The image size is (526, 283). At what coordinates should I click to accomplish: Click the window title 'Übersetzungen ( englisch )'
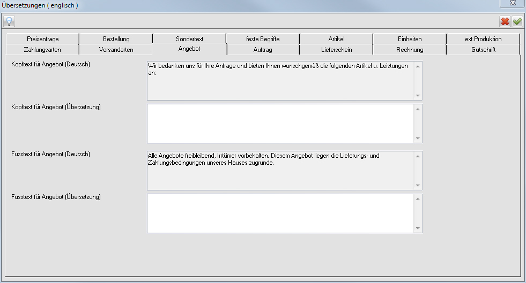[40, 5]
